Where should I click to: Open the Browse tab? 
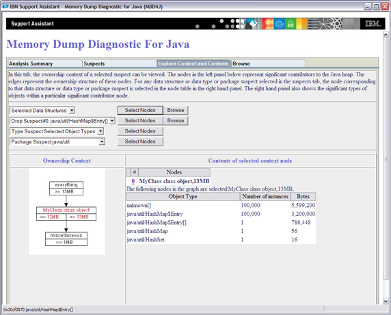[x=269, y=64]
